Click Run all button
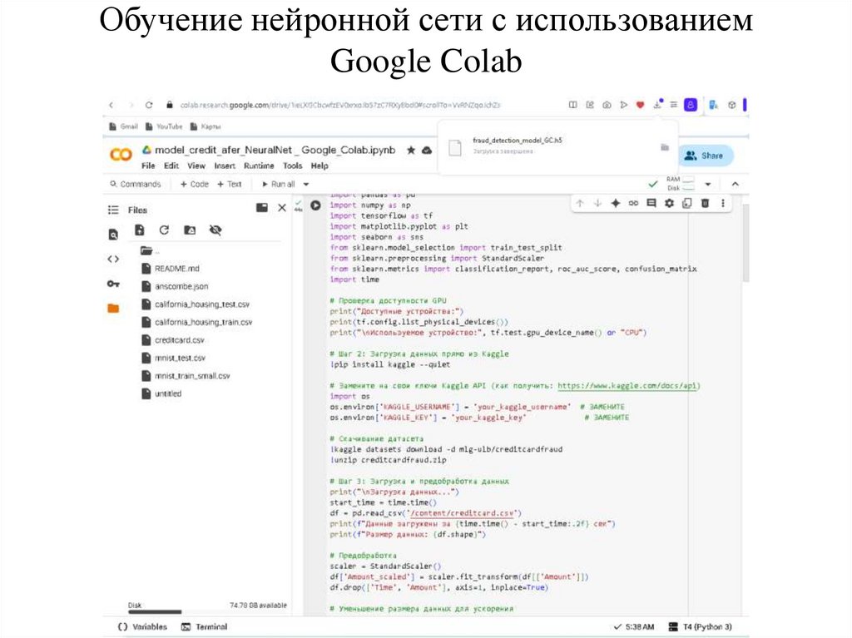 [x=278, y=184]
